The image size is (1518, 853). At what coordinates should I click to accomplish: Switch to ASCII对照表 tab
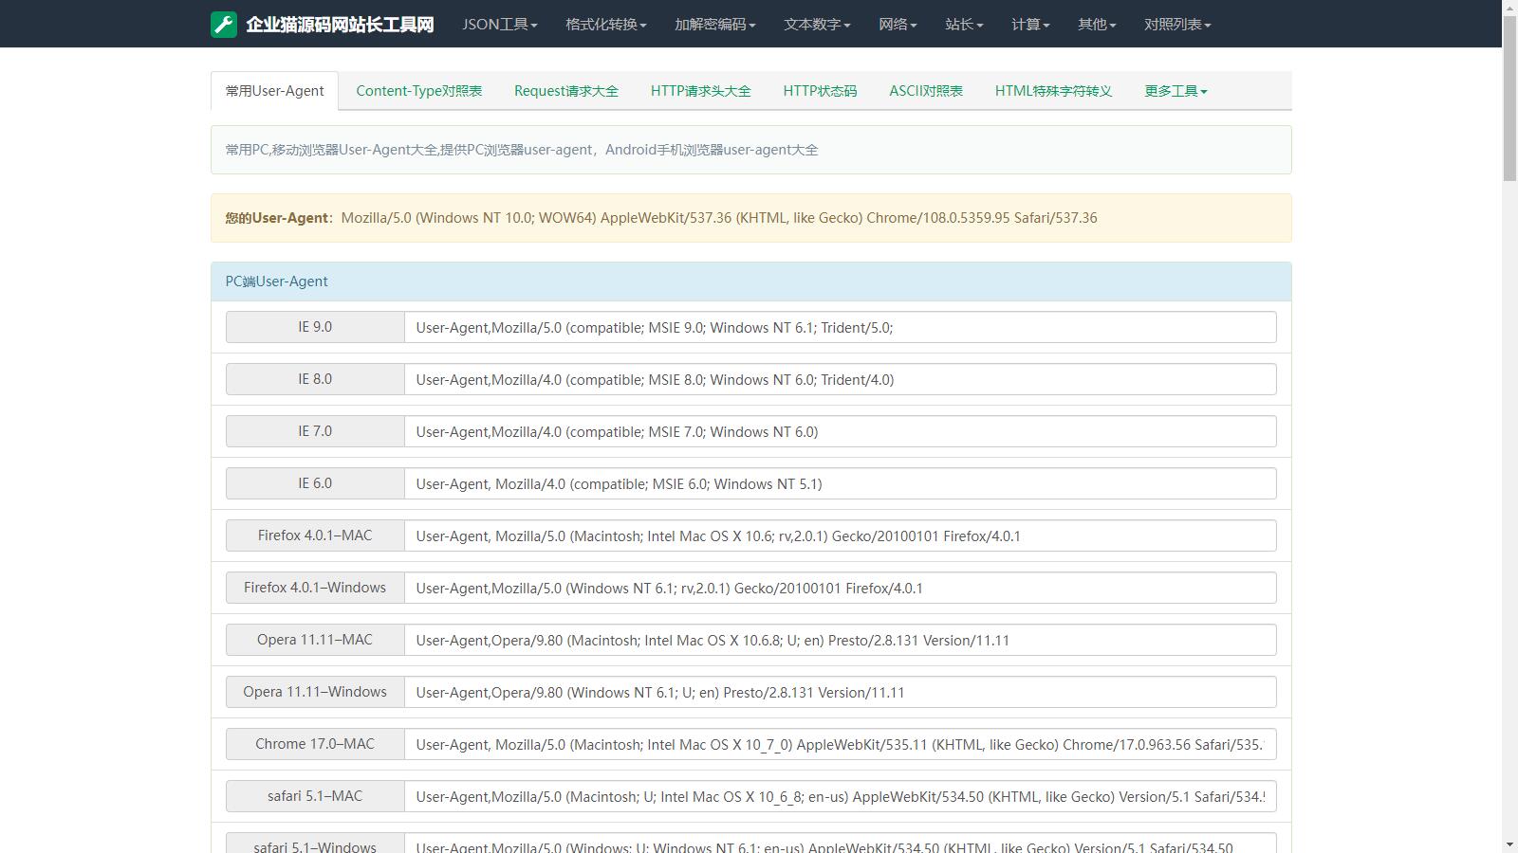(925, 91)
